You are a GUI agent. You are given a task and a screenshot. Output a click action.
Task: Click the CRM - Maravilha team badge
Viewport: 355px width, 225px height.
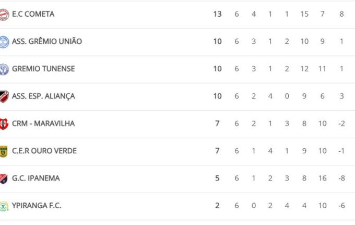click(x=4, y=124)
